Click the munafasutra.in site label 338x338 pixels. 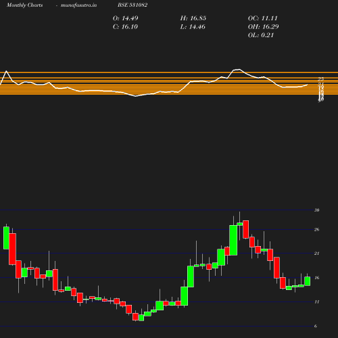click(78, 5)
